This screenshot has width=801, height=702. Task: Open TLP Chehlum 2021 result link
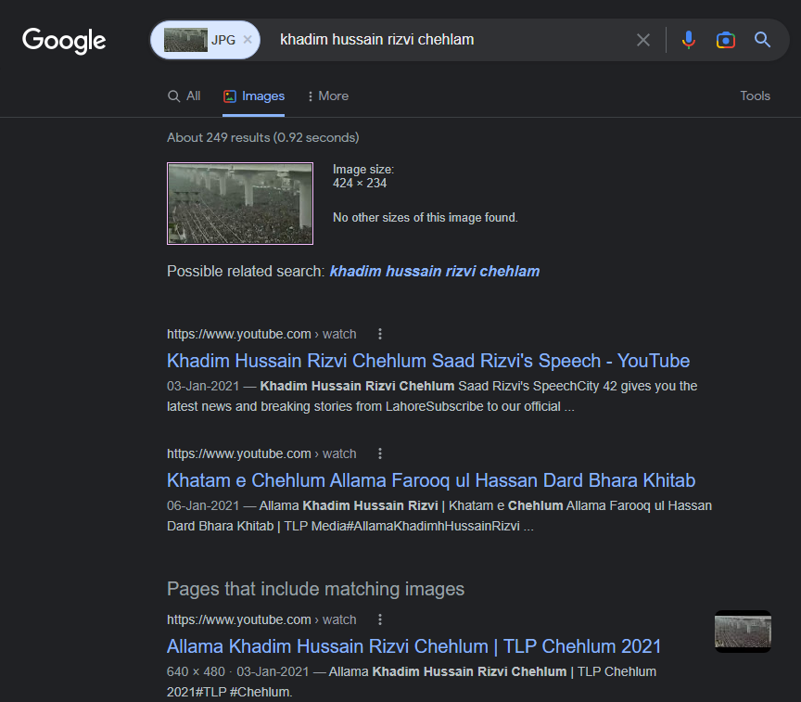413,646
